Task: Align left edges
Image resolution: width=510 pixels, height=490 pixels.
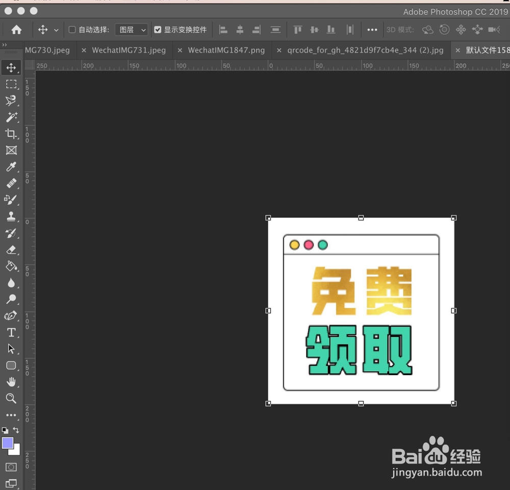Action: (223, 30)
